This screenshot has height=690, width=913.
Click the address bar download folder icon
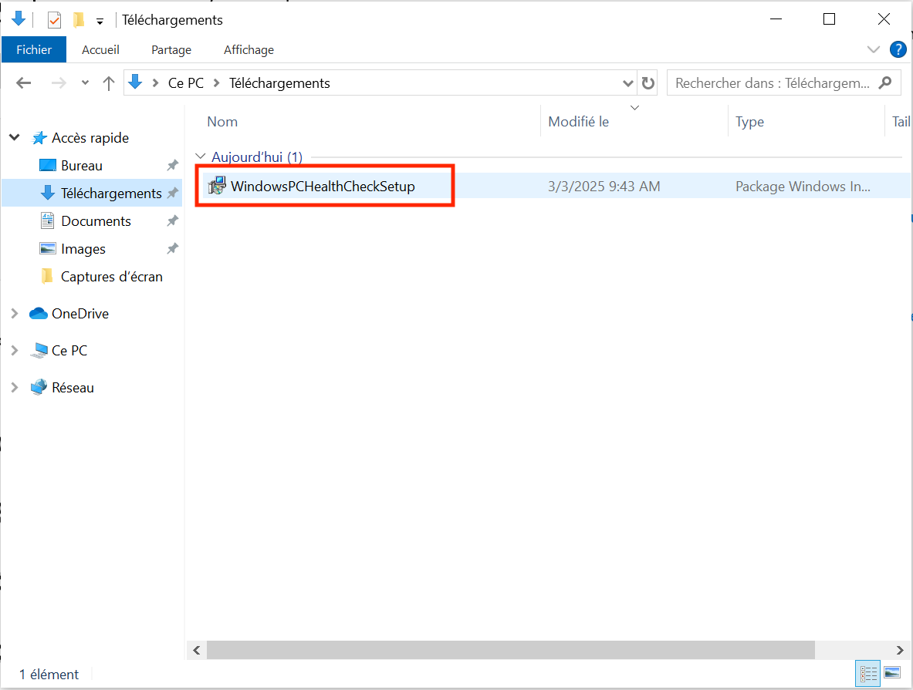pyautogui.click(x=135, y=82)
